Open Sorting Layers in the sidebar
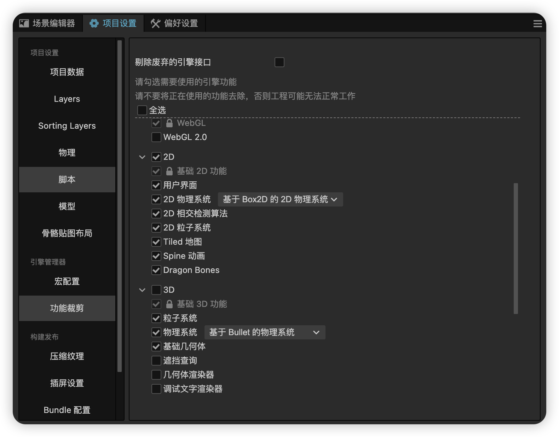This screenshot has height=437, width=559. tap(67, 126)
